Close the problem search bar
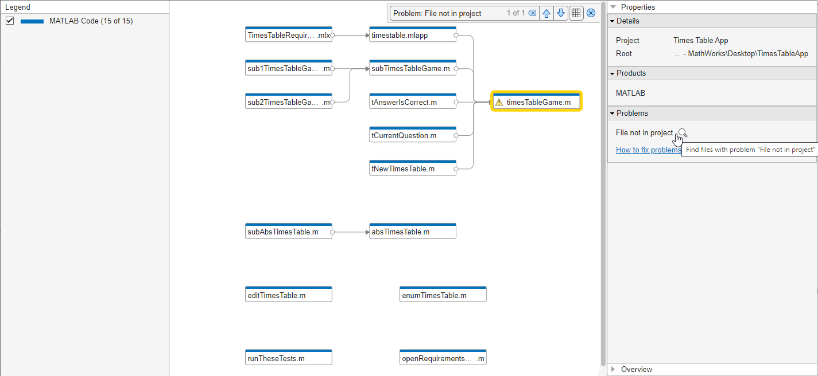 (591, 13)
